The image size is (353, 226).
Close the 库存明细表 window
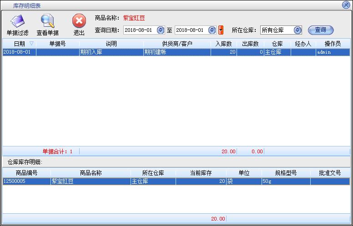click(346, 5)
